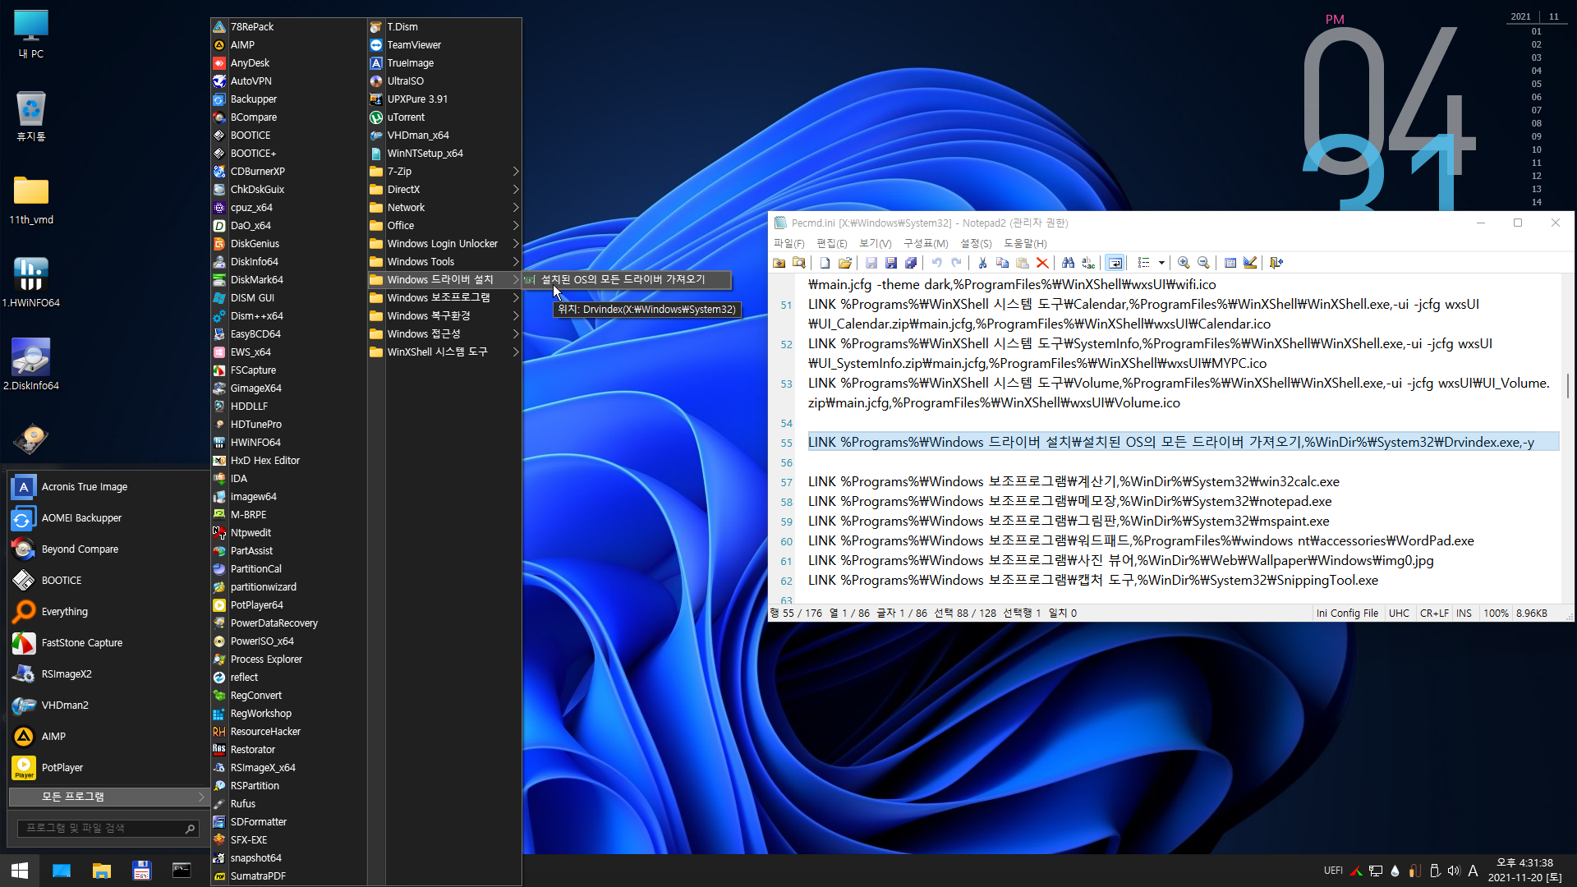
Task: Toggle the INS indicator in Notepad2 status bar
Action: [1464, 614]
